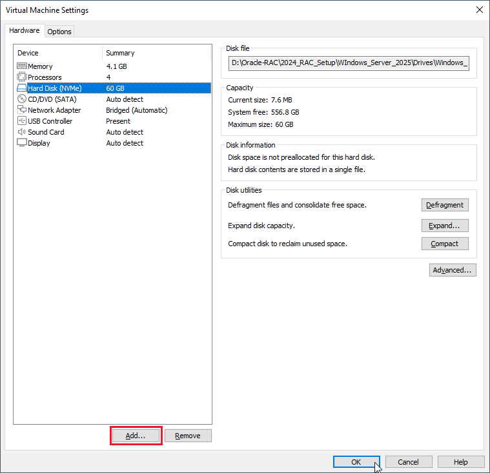Click the Disk file path field
Screen dimensions: 490x473
pos(349,63)
